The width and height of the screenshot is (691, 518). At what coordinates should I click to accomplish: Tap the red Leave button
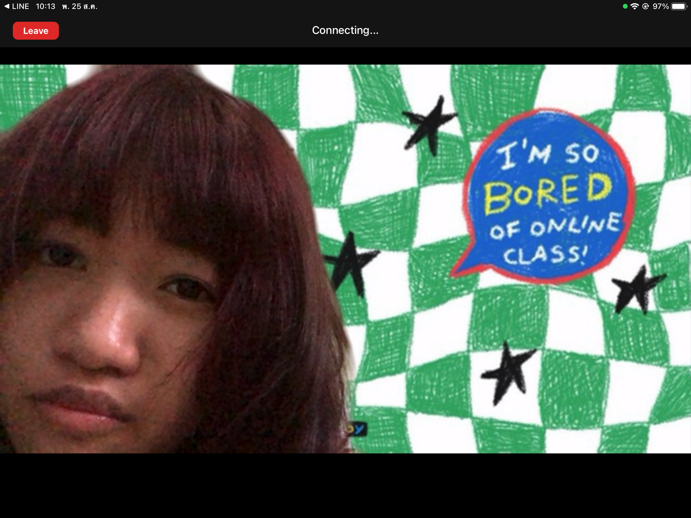(x=36, y=31)
